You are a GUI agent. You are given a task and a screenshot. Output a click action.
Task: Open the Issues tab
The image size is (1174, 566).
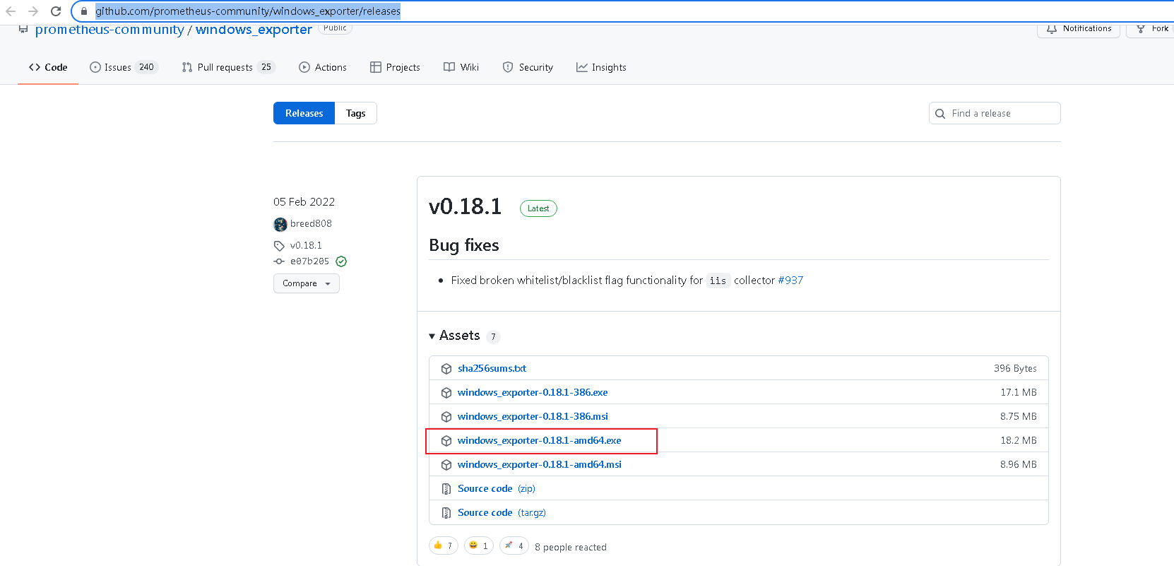coord(124,67)
